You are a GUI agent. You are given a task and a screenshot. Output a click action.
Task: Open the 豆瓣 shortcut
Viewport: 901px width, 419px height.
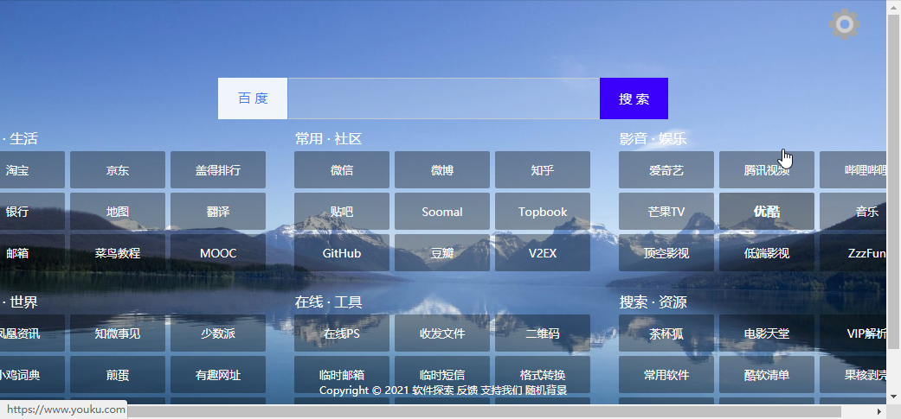[442, 253]
